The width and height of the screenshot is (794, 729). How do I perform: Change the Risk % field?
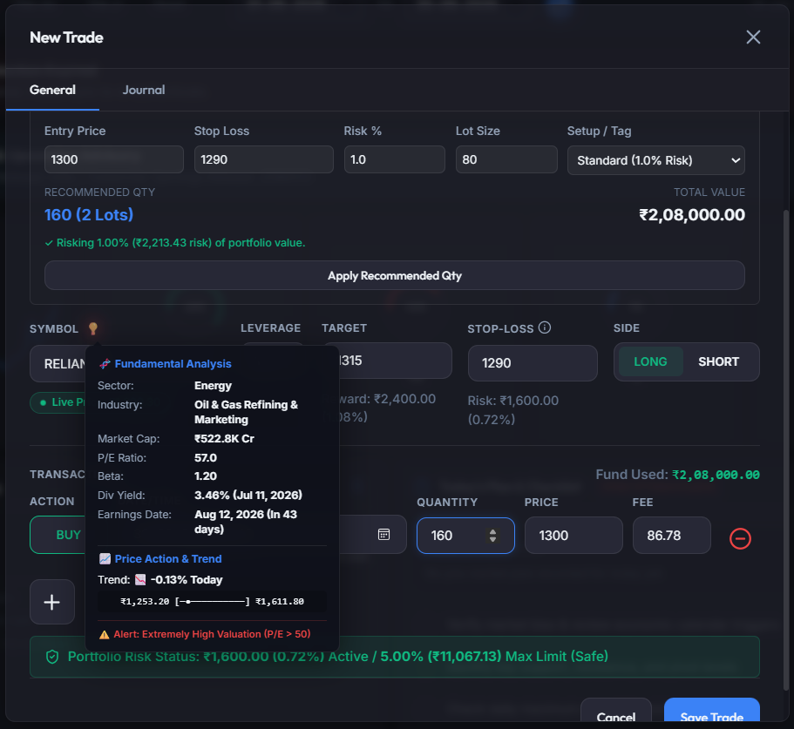pos(395,159)
